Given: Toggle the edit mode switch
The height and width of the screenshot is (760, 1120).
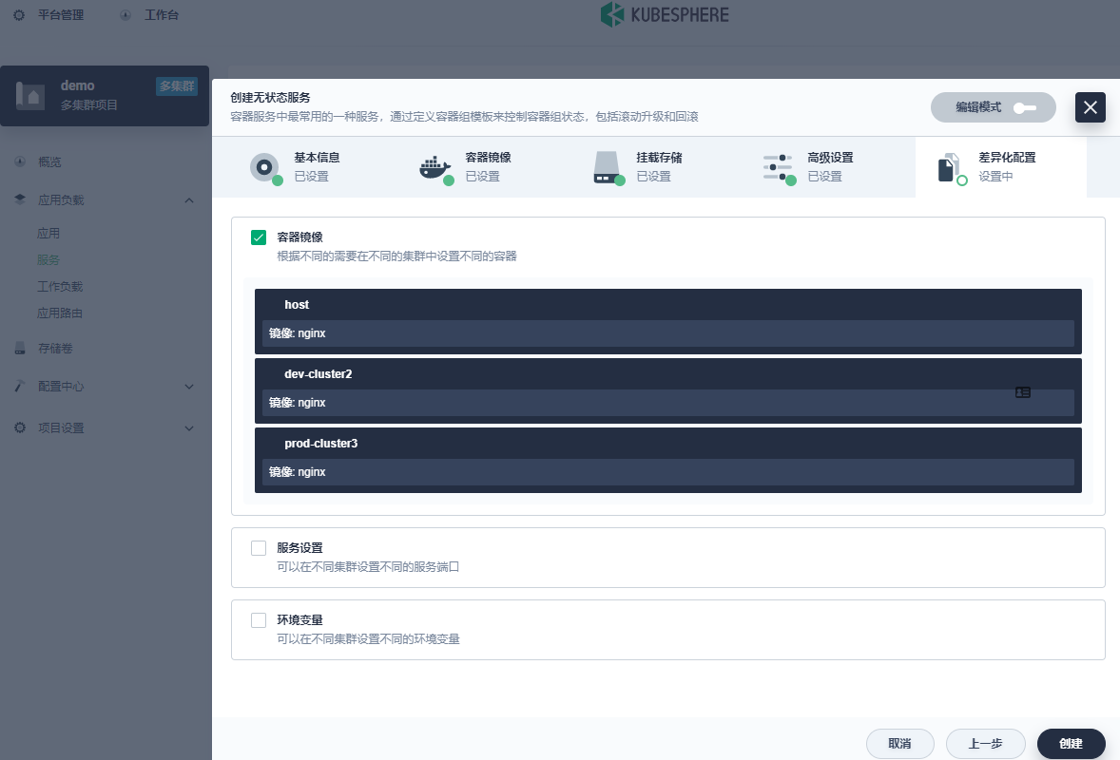Looking at the screenshot, I should pyautogui.click(x=1024, y=107).
